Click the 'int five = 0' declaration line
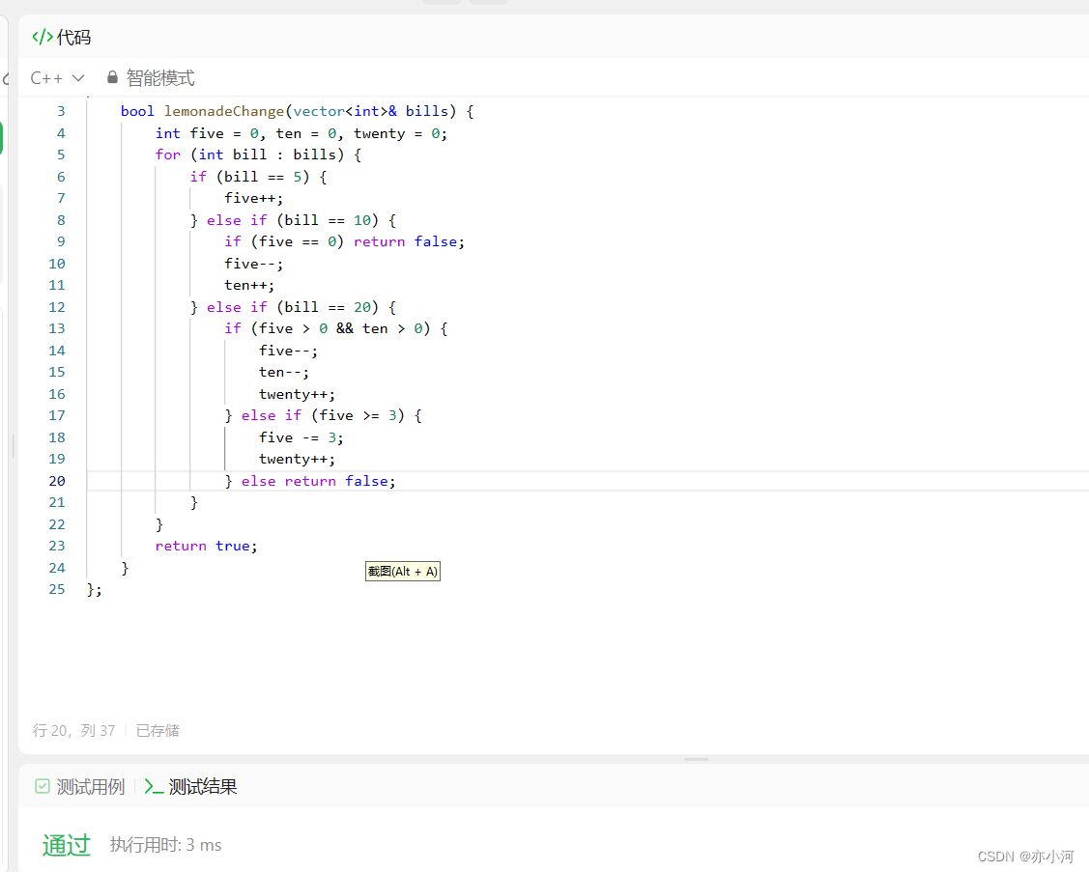1089x872 pixels. pos(301,133)
